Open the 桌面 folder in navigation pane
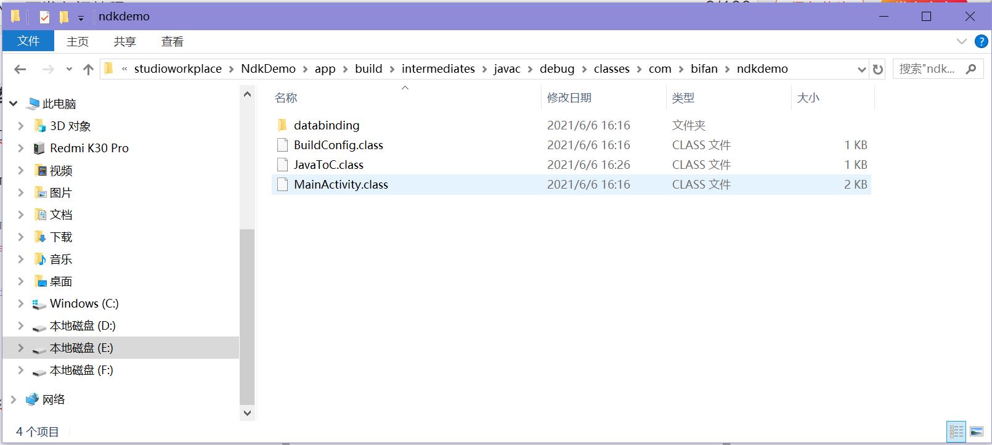 click(x=60, y=281)
